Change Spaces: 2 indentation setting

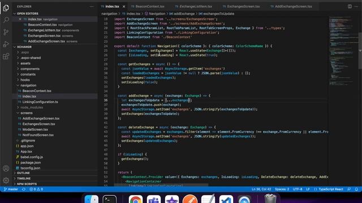[282, 189]
